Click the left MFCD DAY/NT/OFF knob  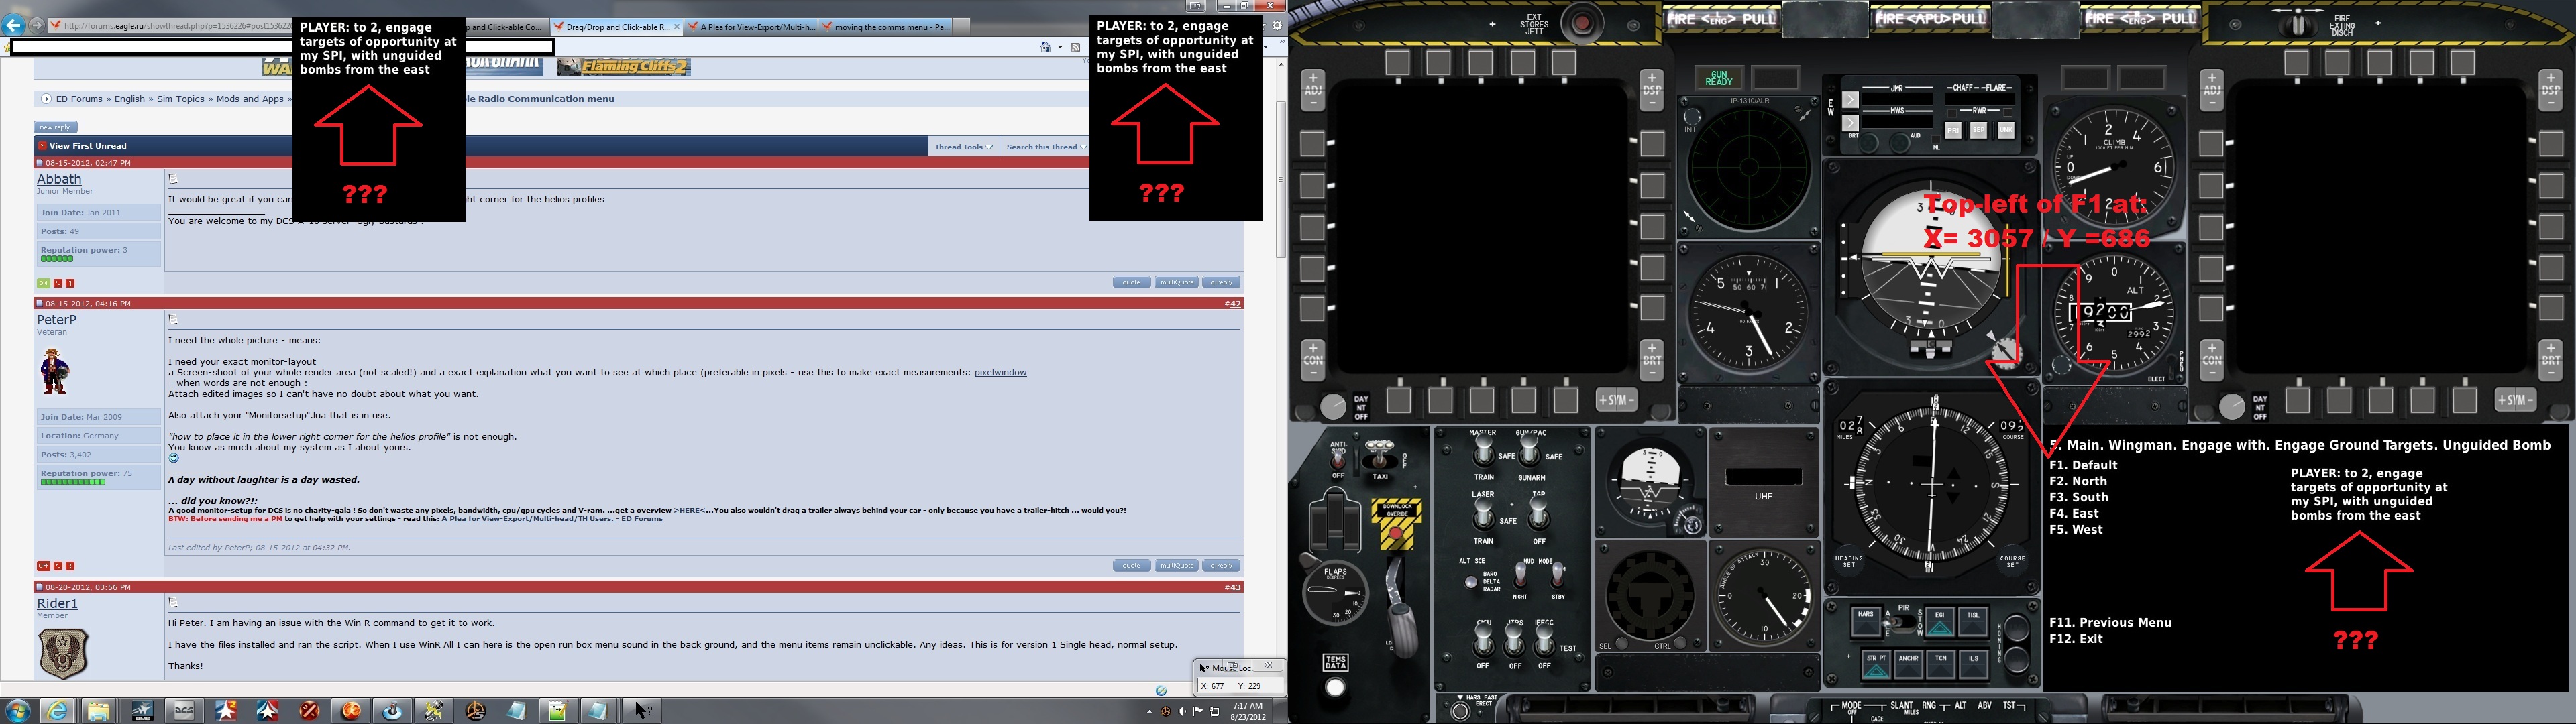point(1333,407)
